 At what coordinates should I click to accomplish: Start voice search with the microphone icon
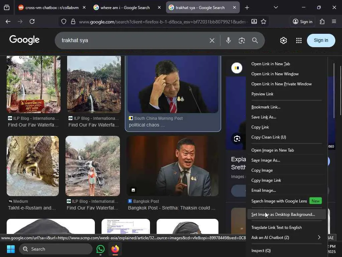pyautogui.click(x=228, y=40)
